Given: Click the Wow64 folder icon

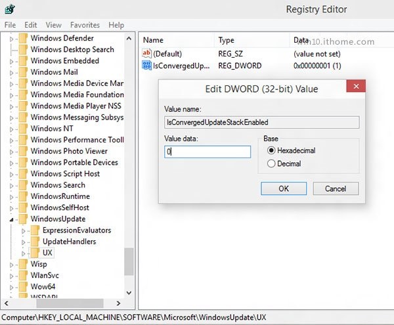Looking at the screenshot, I should tap(23, 287).
